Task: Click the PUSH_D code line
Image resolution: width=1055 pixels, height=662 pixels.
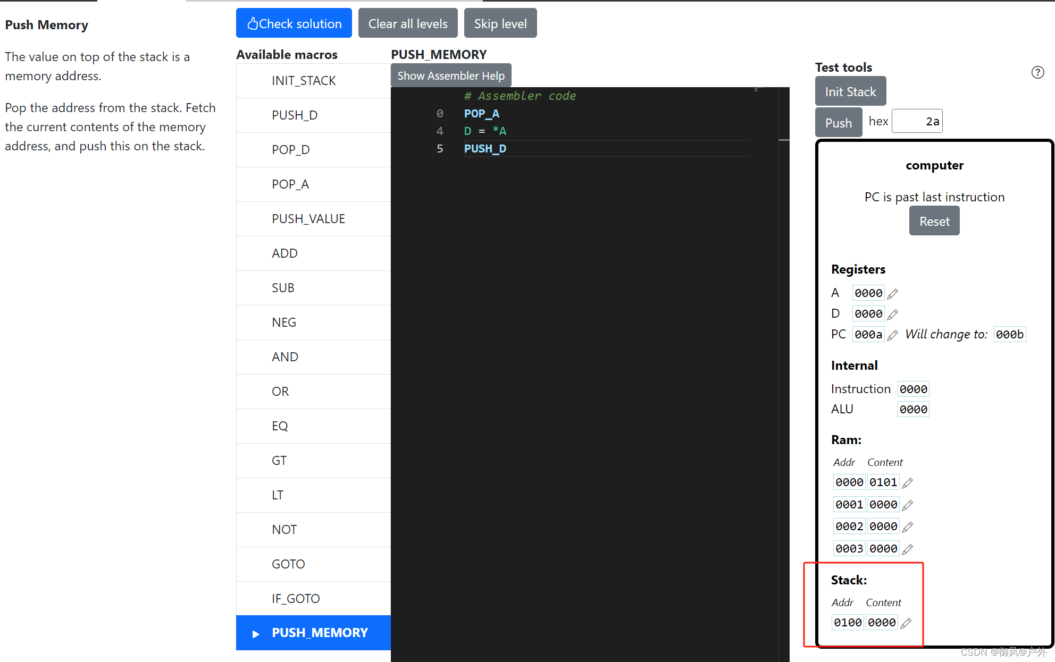Action: (x=485, y=149)
